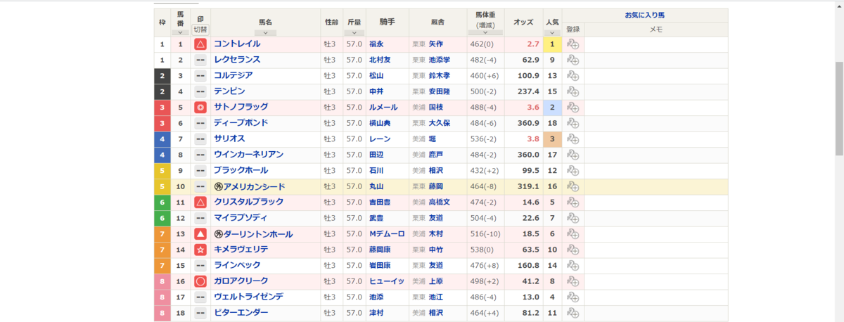Click the 騎手 column header
Image resolution: width=844 pixels, height=322 pixels.
pyautogui.click(x=387, y=22)
